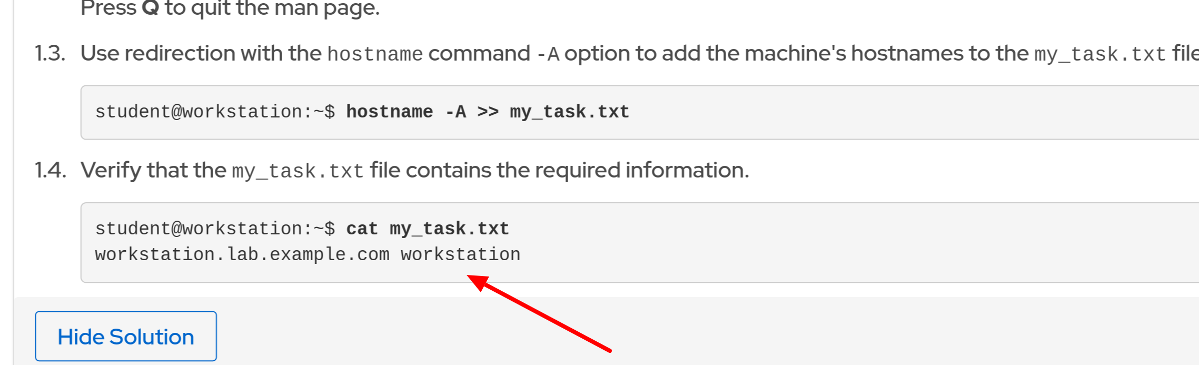Click the step number 1.4
The width and height of the screenshot is (1199, 365).
[50, 171]
